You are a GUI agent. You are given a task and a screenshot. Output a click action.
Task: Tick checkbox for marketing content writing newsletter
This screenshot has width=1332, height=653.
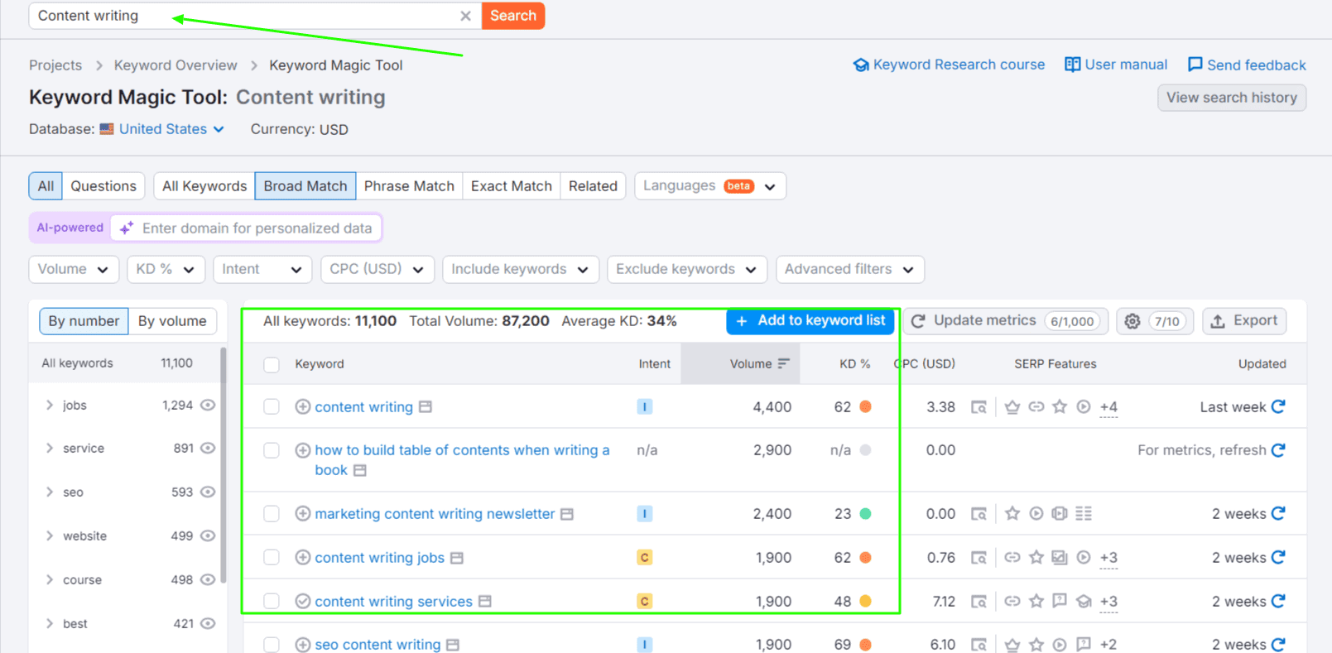(272, 514)
